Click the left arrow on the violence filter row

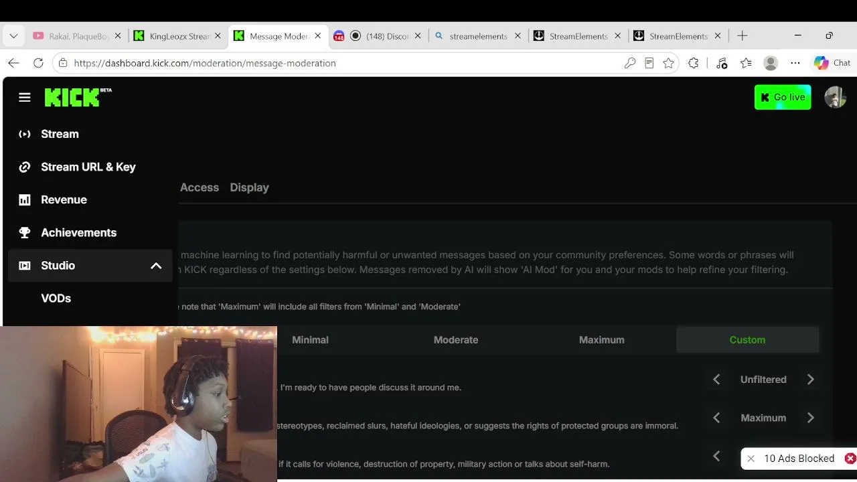pyautogui.click(x=716, y=456)
